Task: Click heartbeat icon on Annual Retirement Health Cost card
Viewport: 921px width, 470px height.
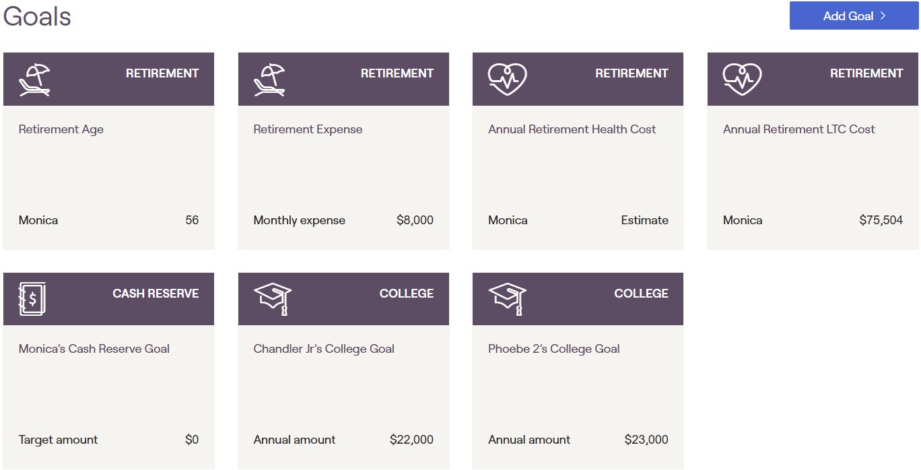Action: click(x=507, y=79)
